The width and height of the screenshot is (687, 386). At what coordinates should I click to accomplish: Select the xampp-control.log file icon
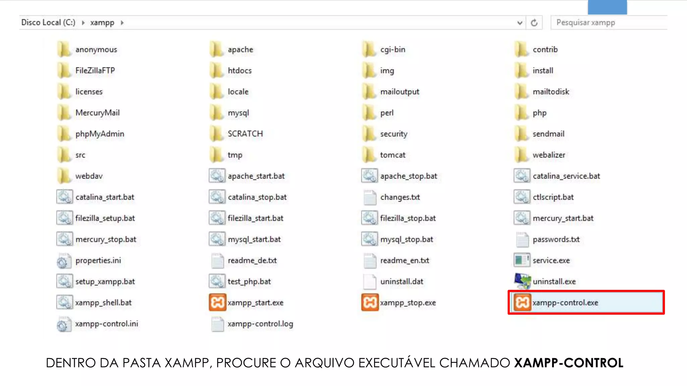(217, 324)
